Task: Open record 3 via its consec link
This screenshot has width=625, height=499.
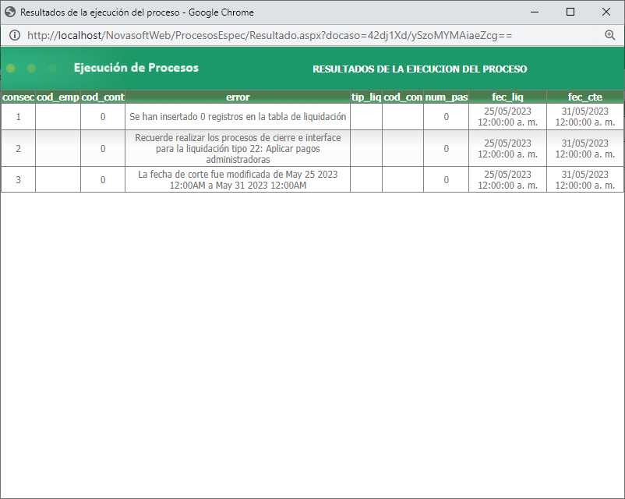Action: 18,179
